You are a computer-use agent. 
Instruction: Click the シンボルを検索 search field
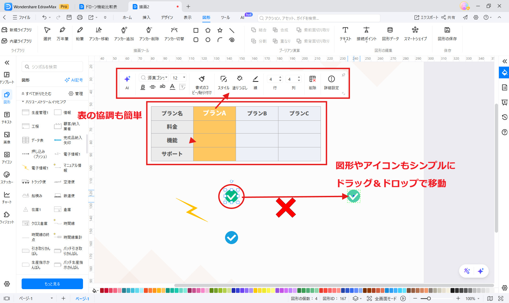point(52,67)
